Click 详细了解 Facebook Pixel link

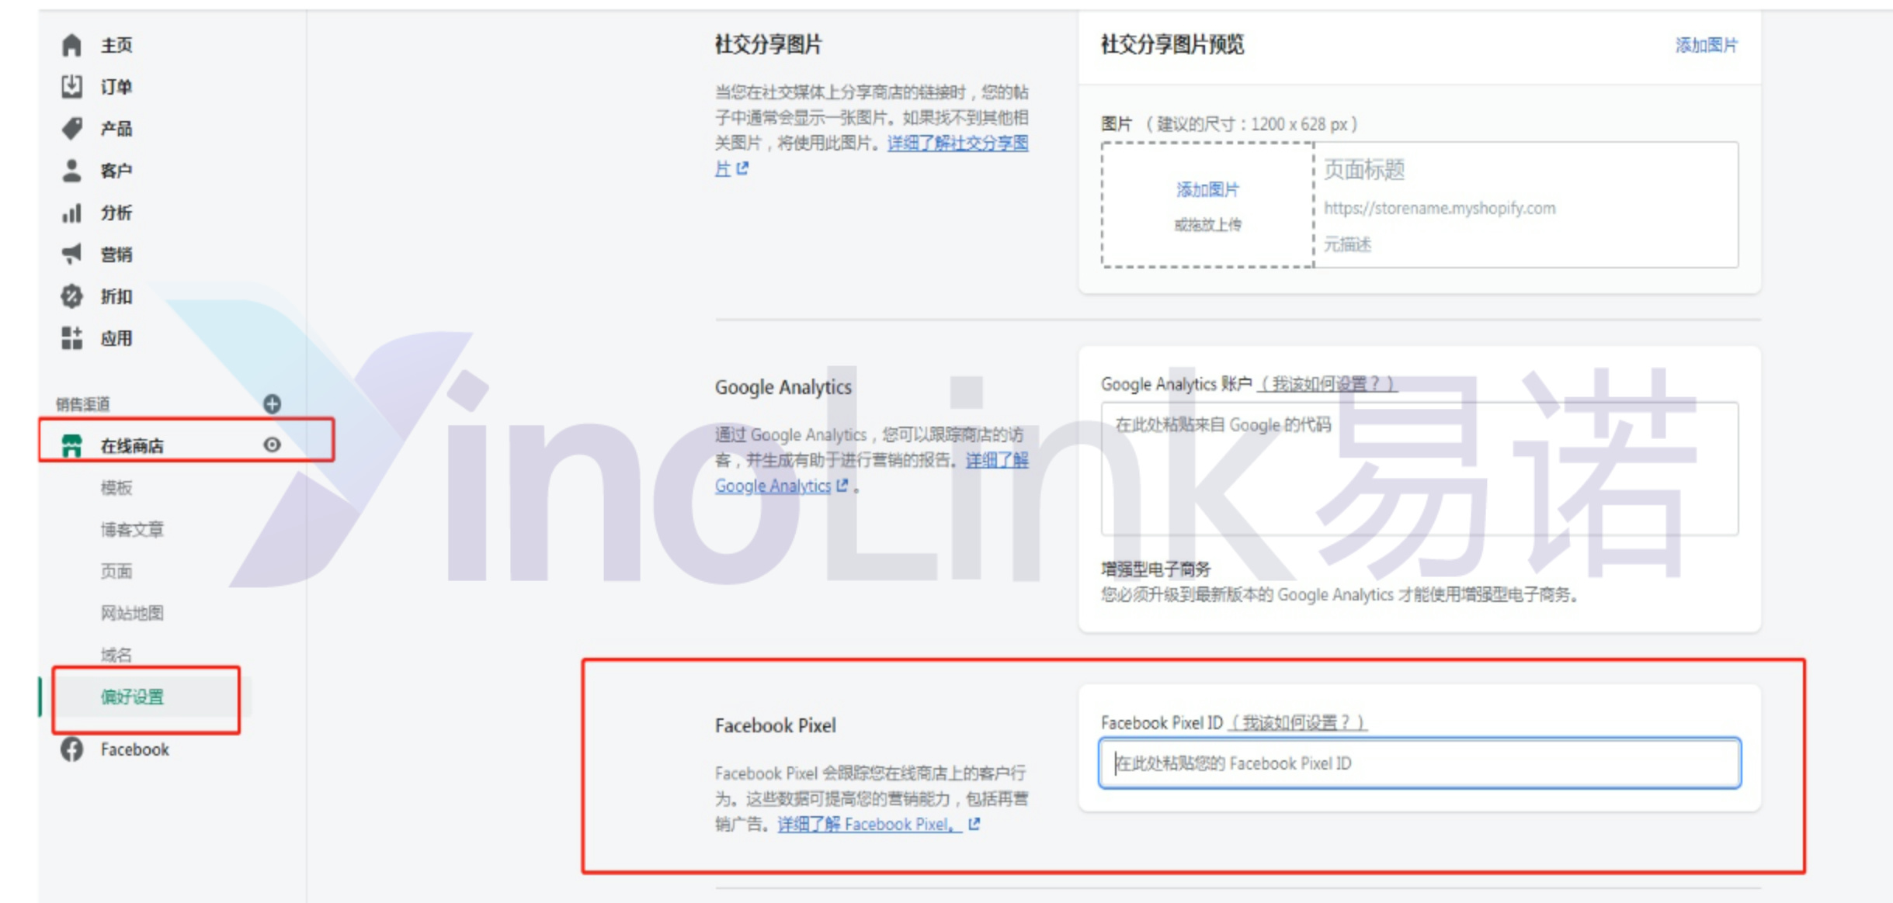pos(870,824)
